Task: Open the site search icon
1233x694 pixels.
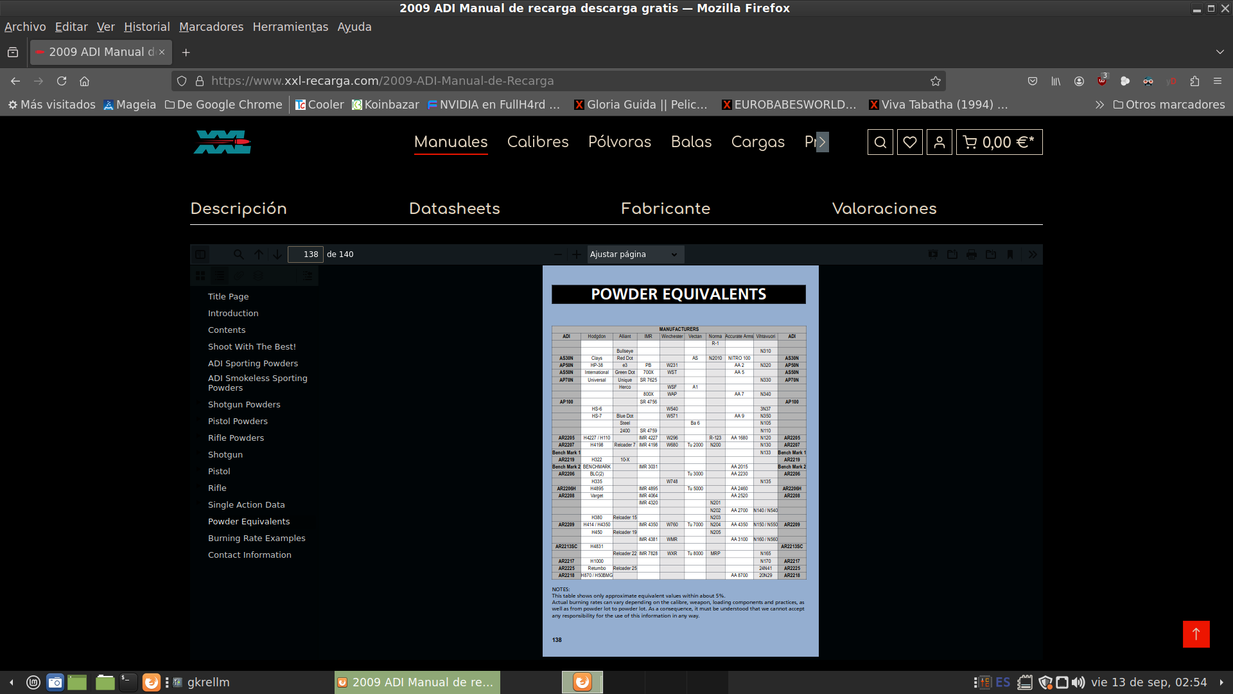Action: tap(880, 142)
